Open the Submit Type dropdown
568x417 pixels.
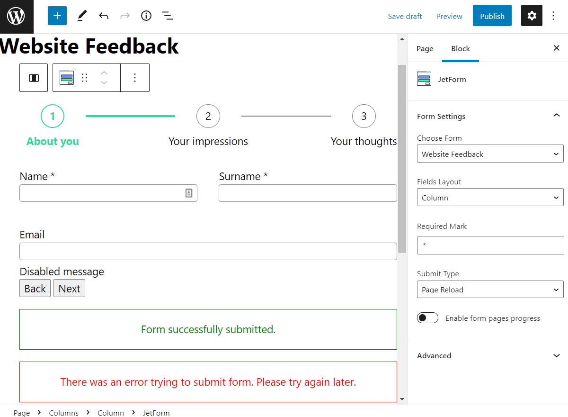click(x=490, y=290)
